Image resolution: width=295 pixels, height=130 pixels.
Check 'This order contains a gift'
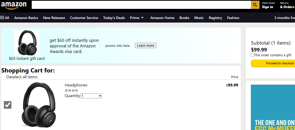coord(252,55)
